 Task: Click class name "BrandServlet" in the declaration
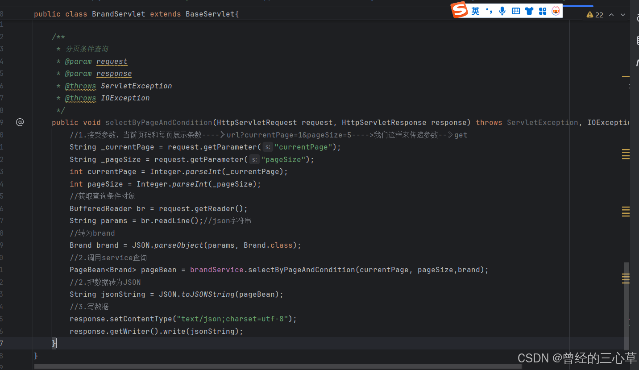click(x=118, y=14)
